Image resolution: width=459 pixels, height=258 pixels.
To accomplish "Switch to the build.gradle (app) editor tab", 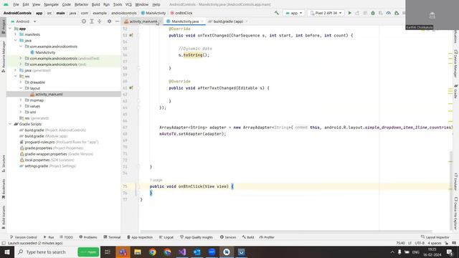I will (x=227, y=21).
